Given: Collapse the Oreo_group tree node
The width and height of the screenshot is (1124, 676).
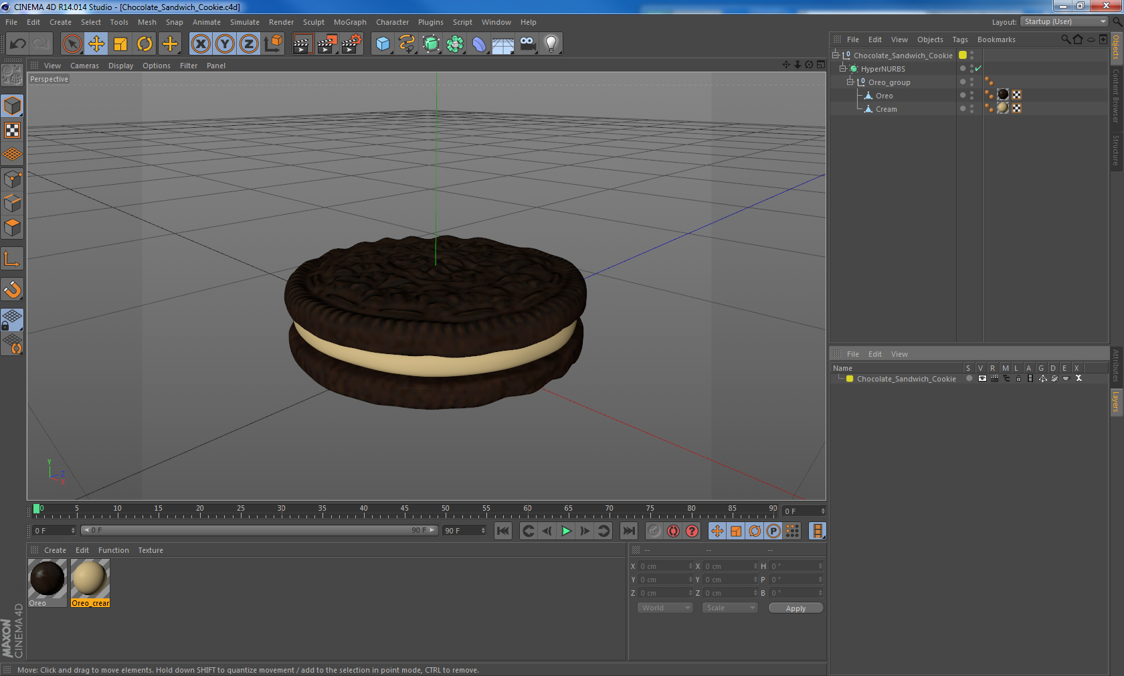Looking at the screenshot, I should tap(850, 82).
